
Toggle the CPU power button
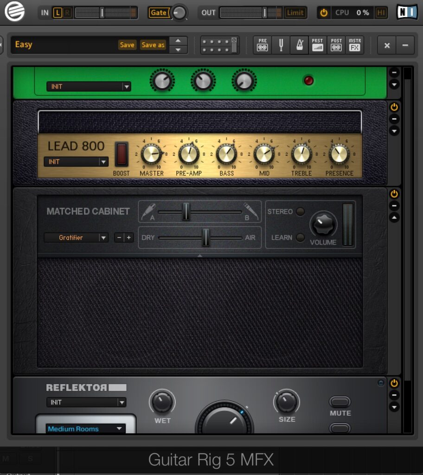click(324, 13)
